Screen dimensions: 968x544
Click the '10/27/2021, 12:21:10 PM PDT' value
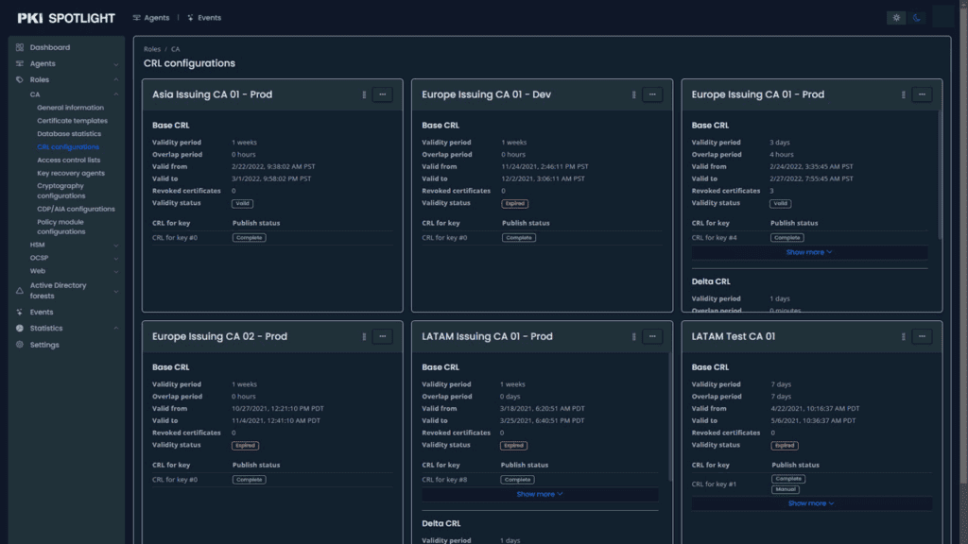(x=278, y=409)
